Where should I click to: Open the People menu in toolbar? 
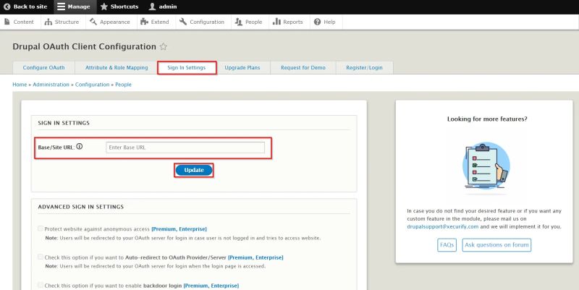tap(249, 22)
